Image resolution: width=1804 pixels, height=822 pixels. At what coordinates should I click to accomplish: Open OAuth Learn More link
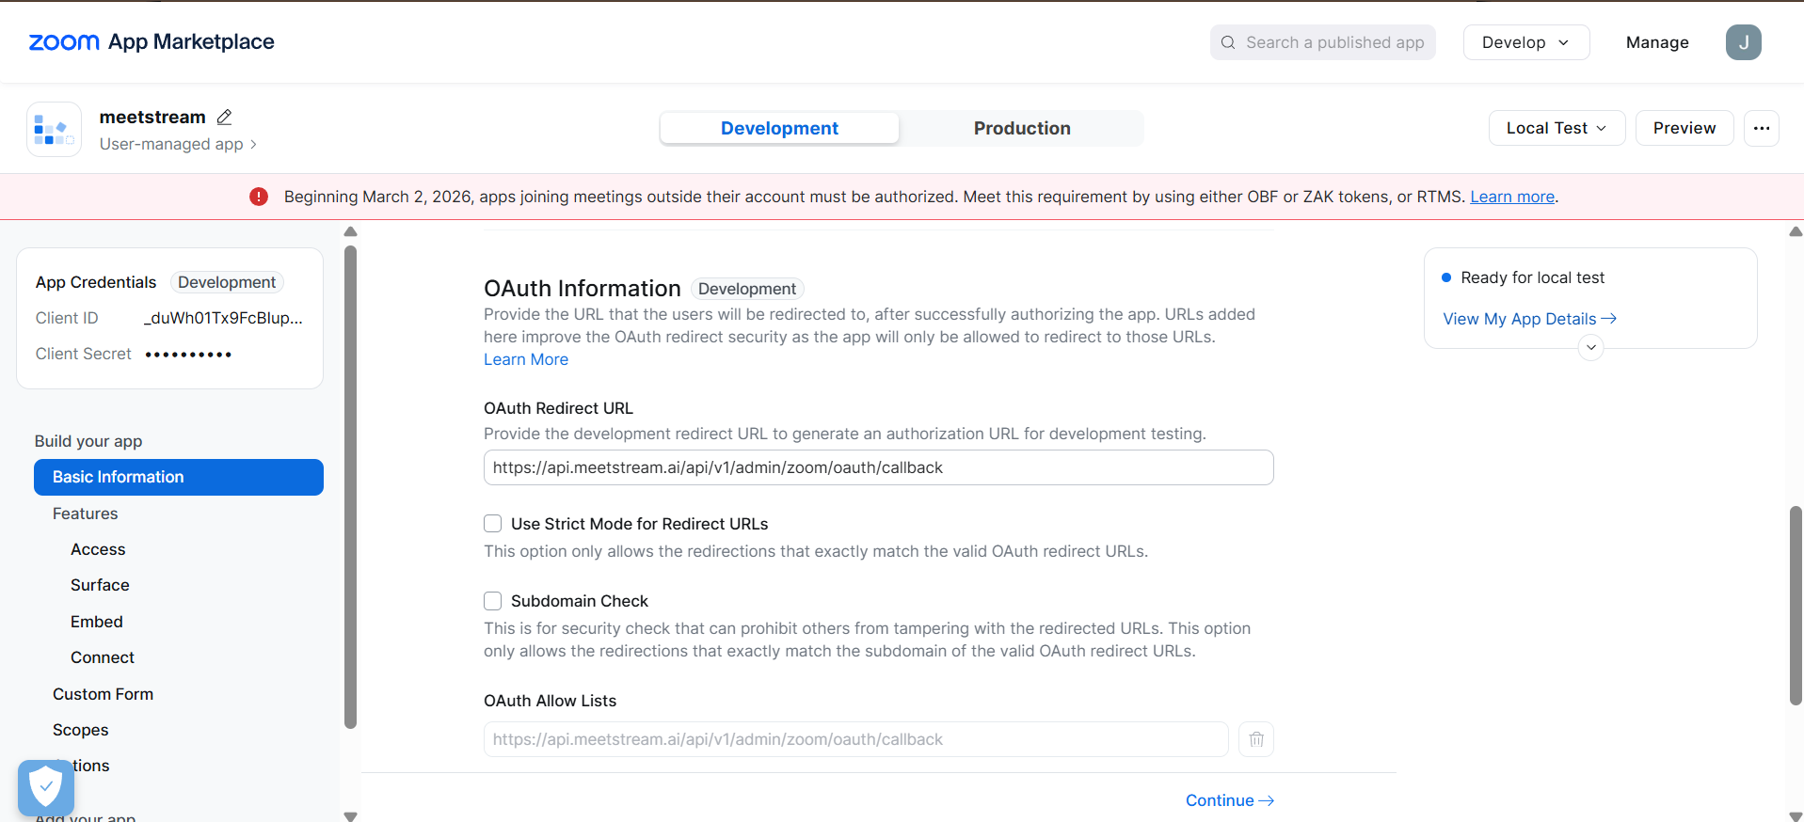pos(526,359)
